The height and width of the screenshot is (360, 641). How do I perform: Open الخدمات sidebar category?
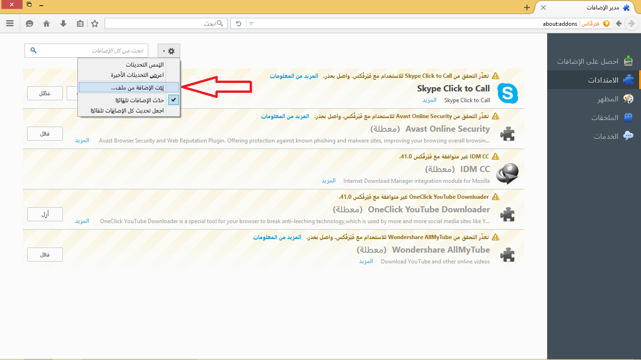coord(594,136)
